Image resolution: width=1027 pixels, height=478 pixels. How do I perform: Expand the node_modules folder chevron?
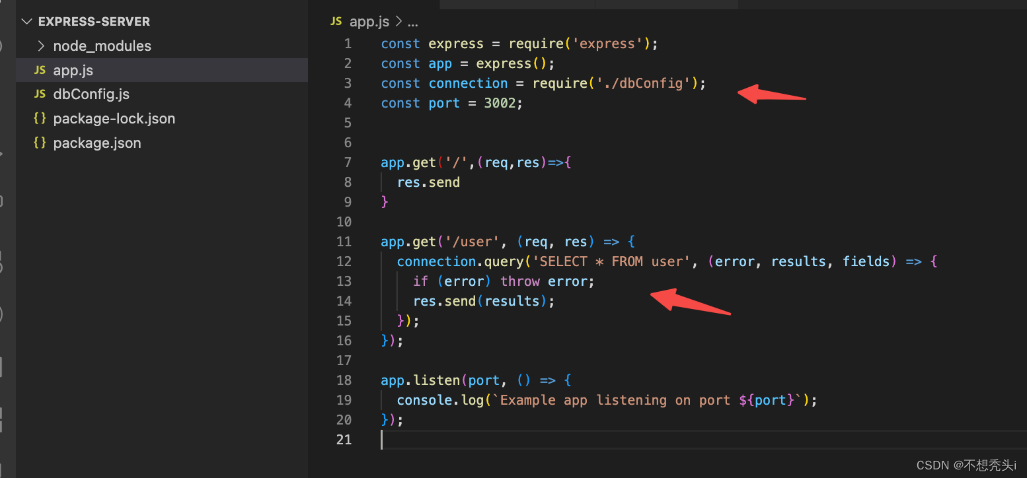coord(41,46)
